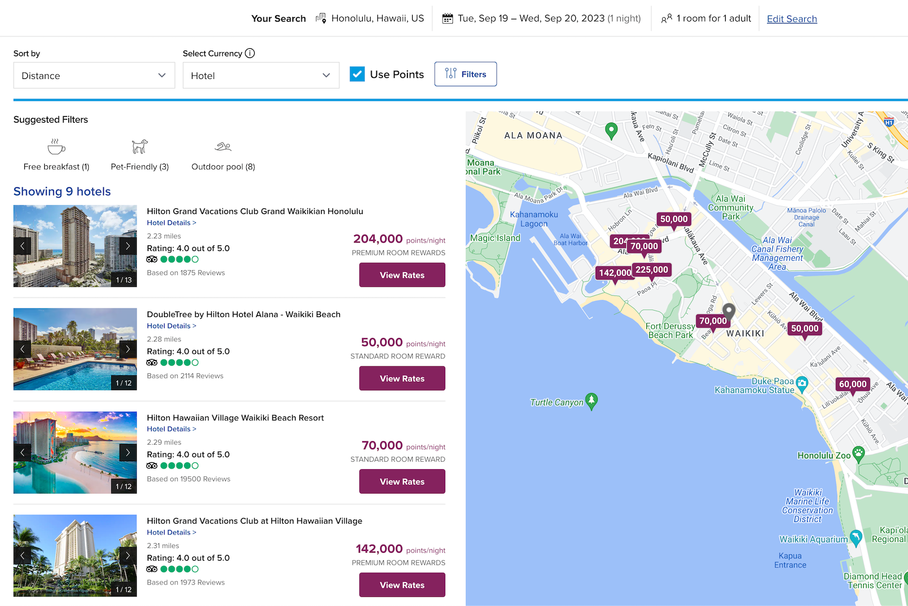
Task: Click the Showing 9 hotels heading
Action: coord(62,191)
